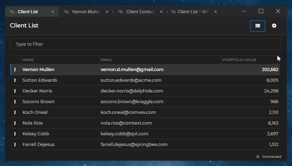292x166 pixels.
Task: Open row menu for Kelsey Cobb
Action: pyautogui.click(x=15, y=134)
